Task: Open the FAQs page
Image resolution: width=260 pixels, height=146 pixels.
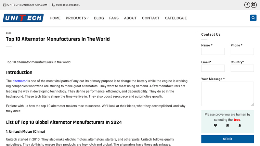Action: 114,18
